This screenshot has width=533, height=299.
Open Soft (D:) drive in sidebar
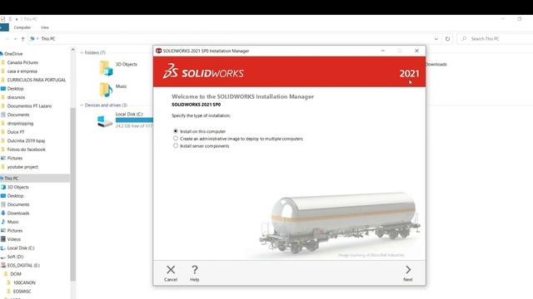click(x=15, y=257)
